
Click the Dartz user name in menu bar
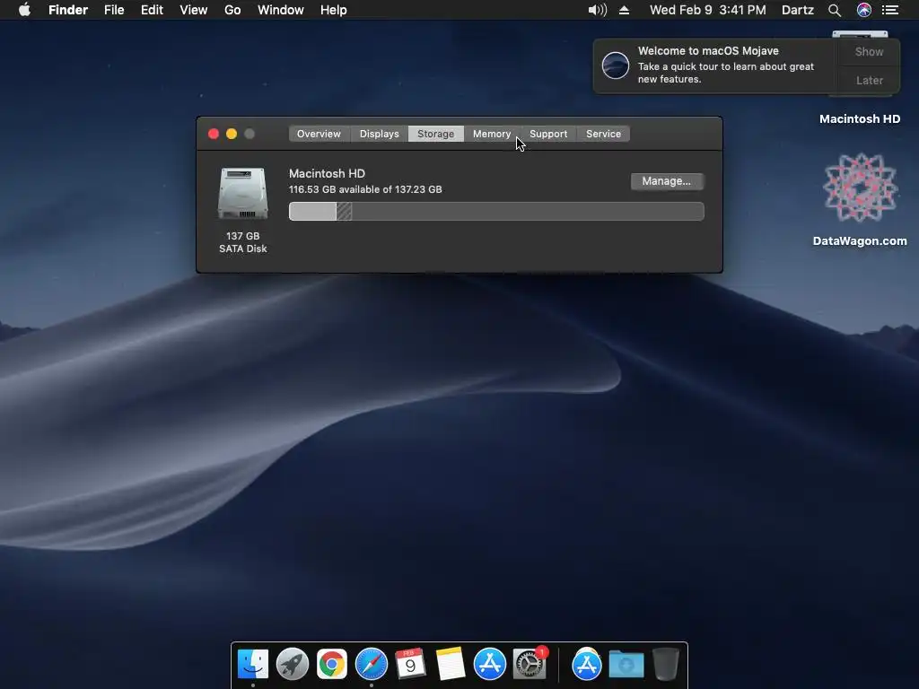tap(798, 10)
